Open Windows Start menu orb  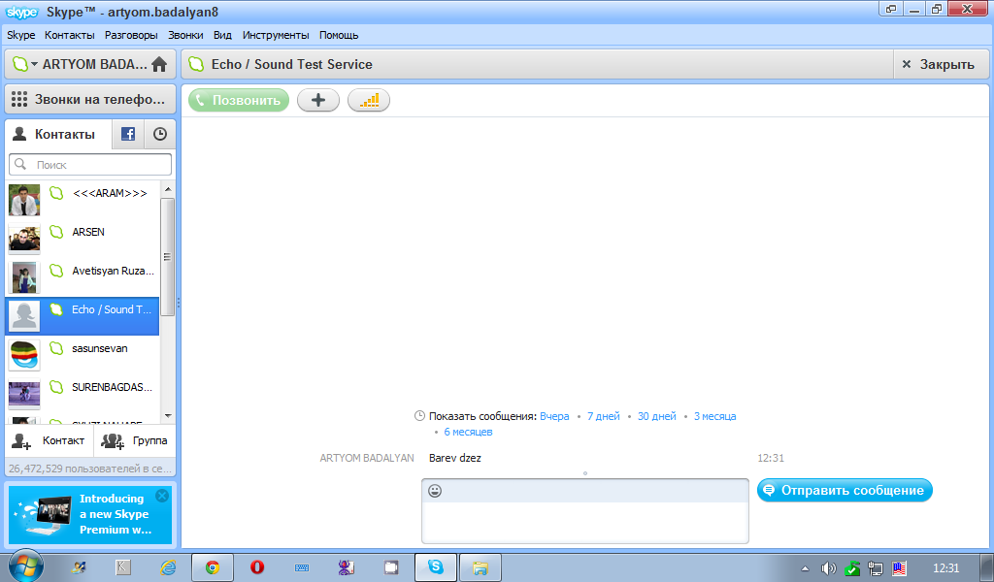tap(25, 566)
